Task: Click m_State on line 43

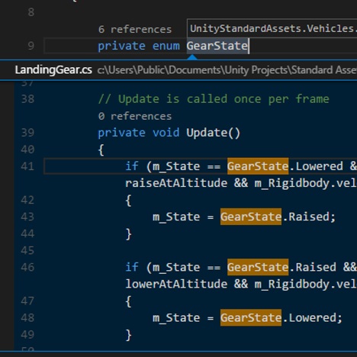Action: point(176,217)
